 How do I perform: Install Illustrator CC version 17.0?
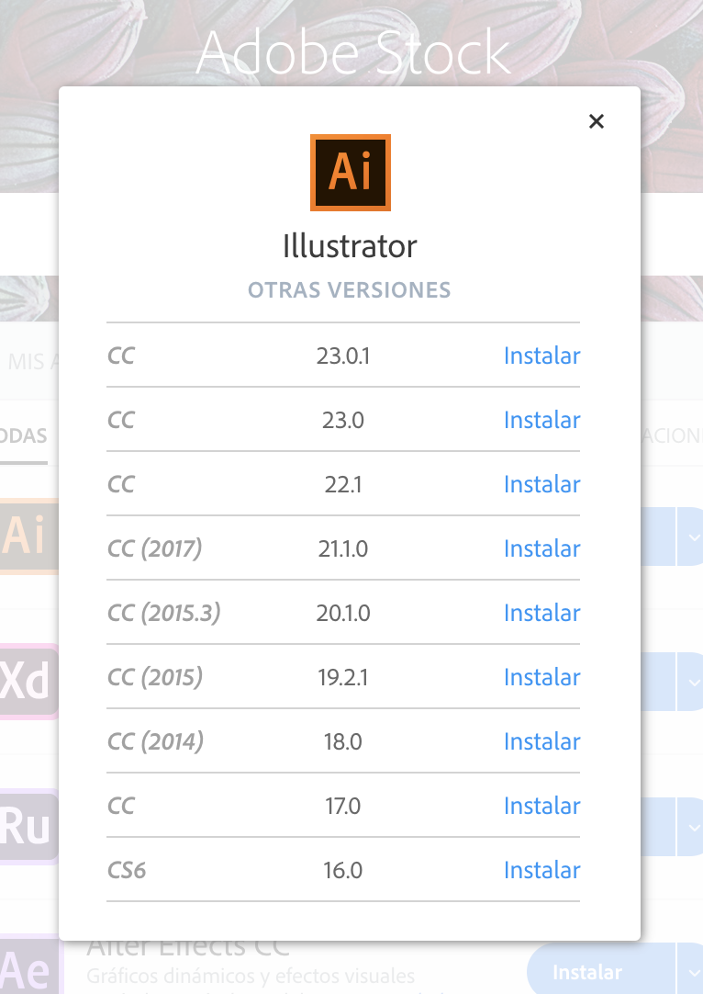pyautogui.click(x=541, y=806)
